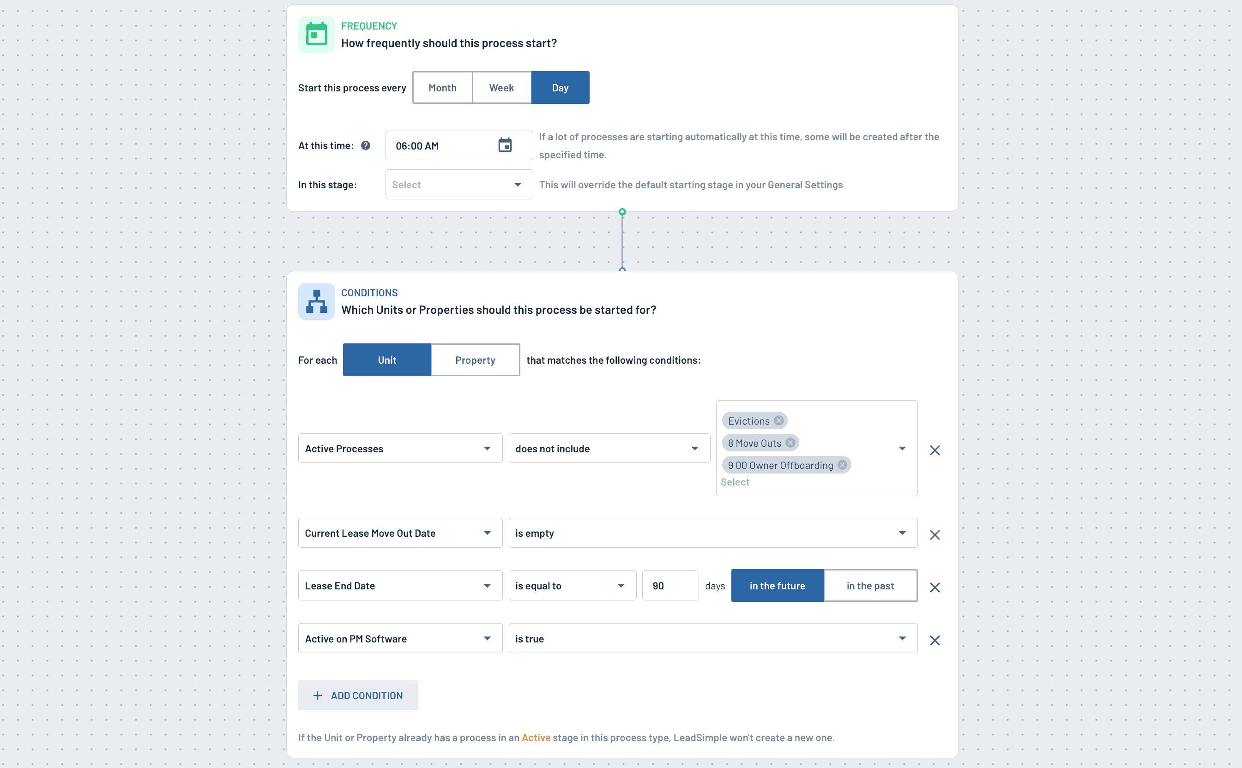
Task: Click the 90 days input field
Action: click(x=669, y=586)
